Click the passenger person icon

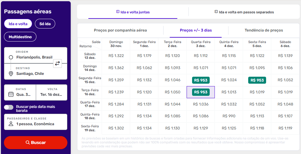click(11, 124)
